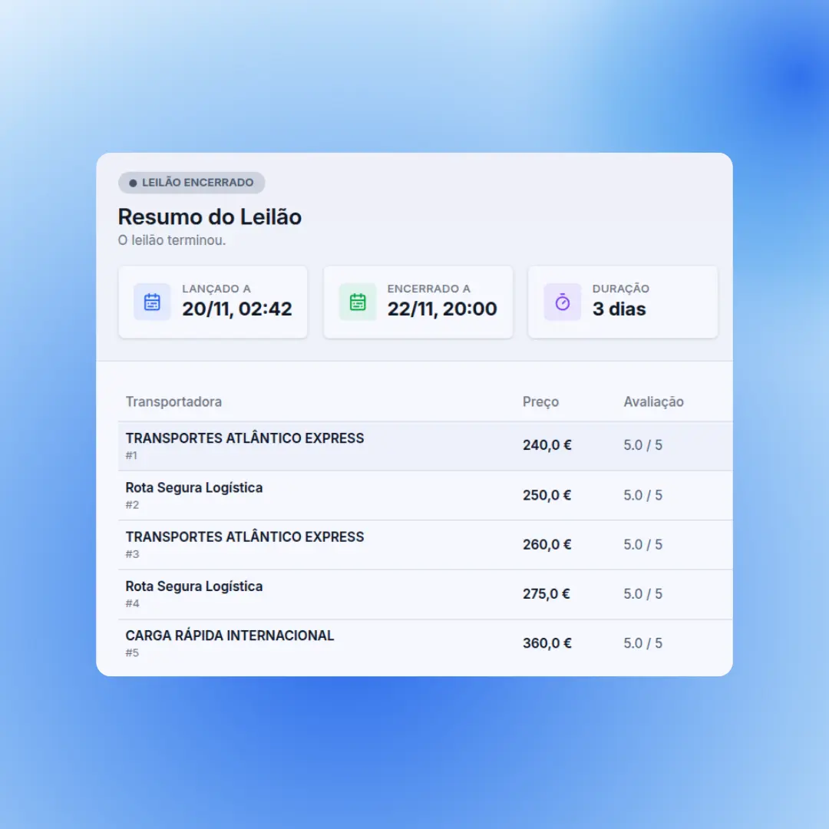The image size is (829, 829).
Task: Select the #1 Transportes Atlântico Express bid
Action: [x=245, y=438]
